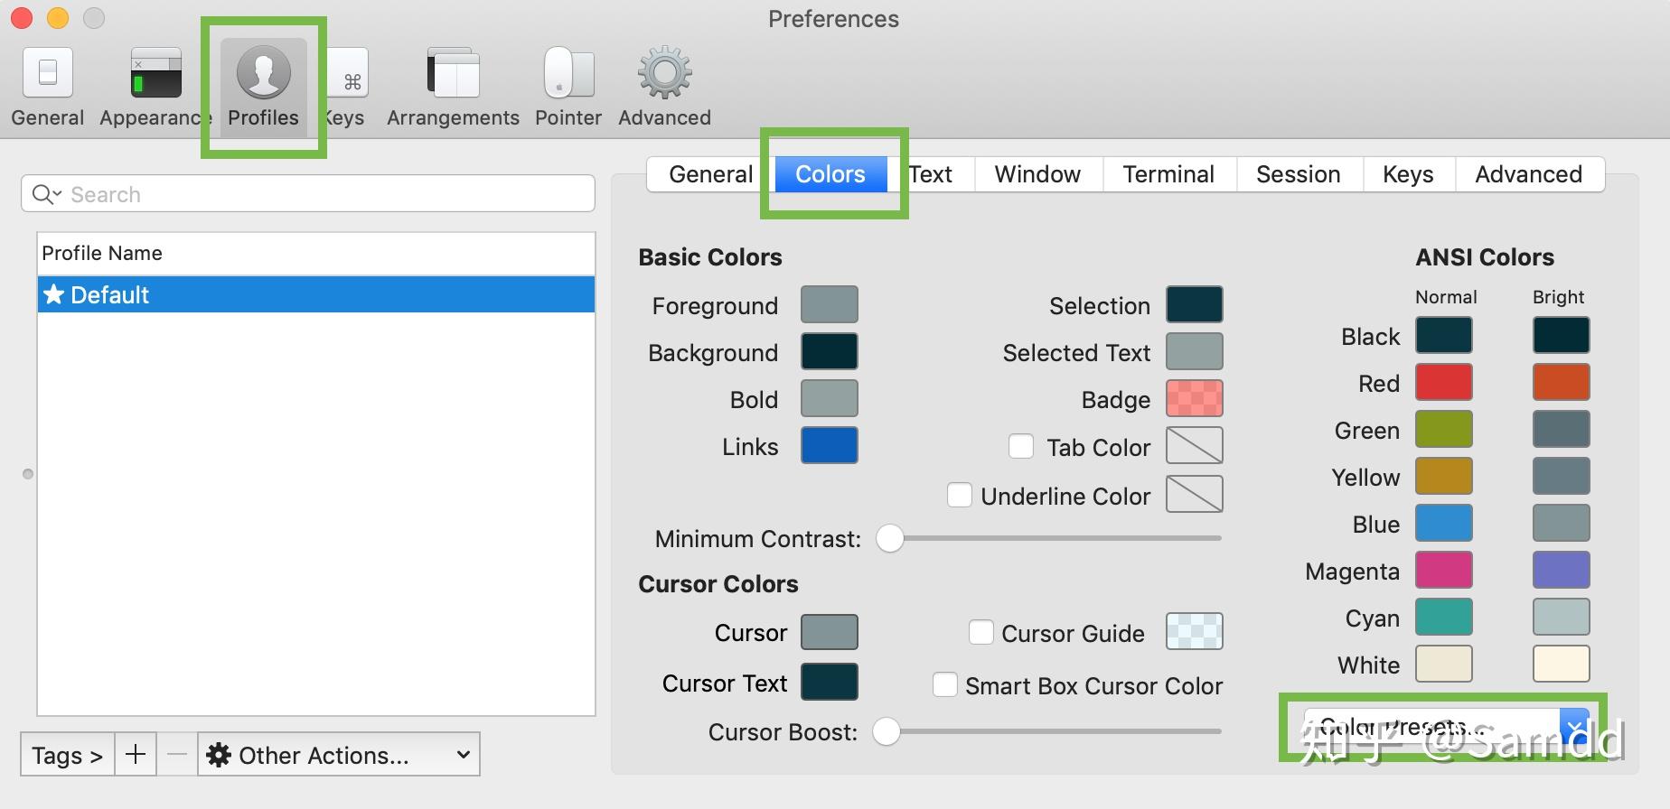Screen dimensions: 1670x809
Task: Click the plus icon to add profile
Action: [135, 754]
